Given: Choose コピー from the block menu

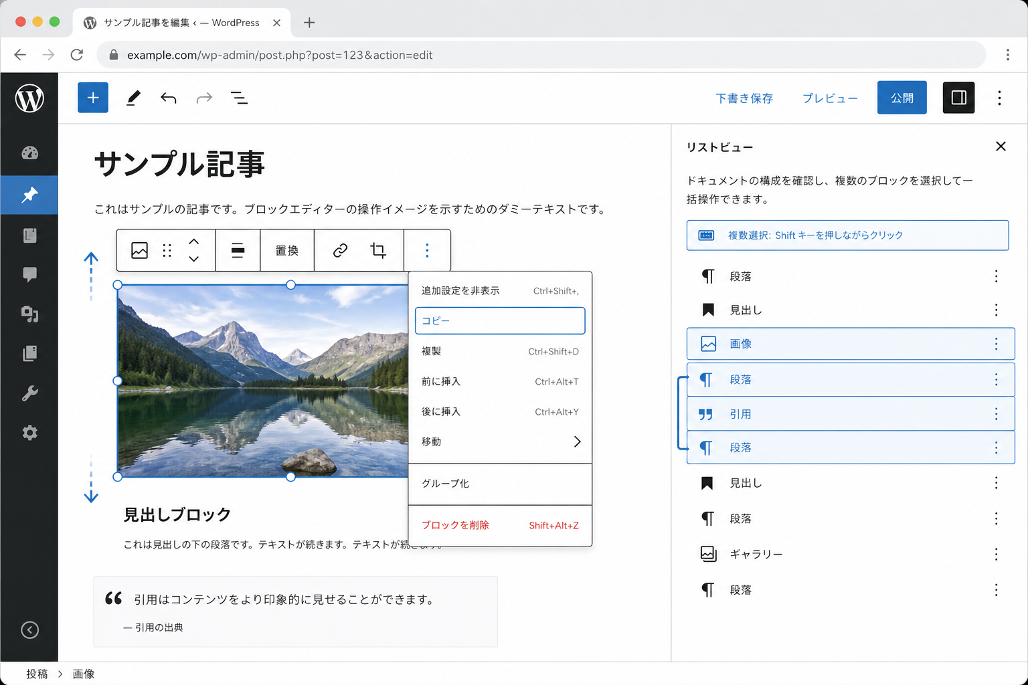Looking at the screenshot, I should 500,320.
